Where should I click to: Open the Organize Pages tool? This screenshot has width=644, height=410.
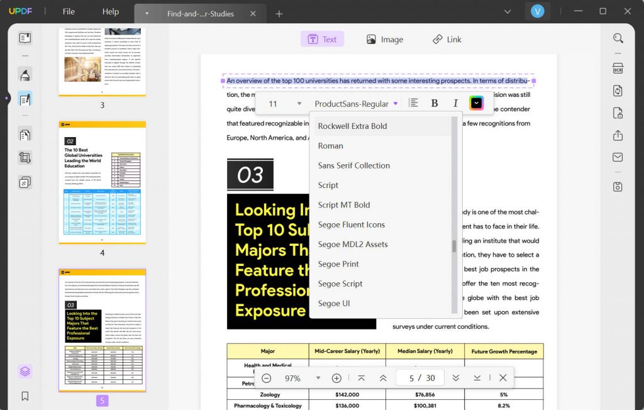(25, 134)
